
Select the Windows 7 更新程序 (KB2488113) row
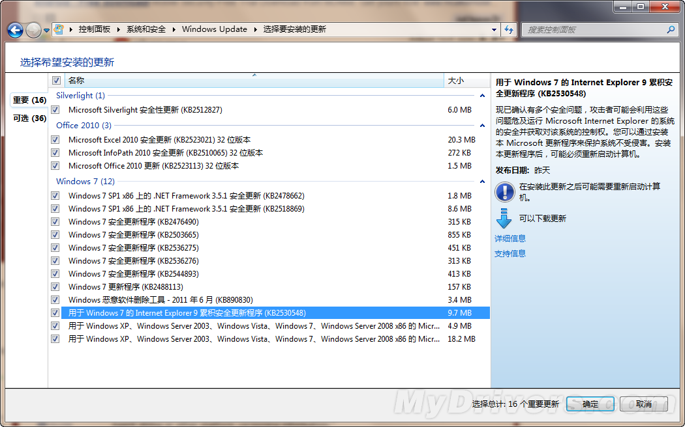pyautogui.click(x=275, y=287)
